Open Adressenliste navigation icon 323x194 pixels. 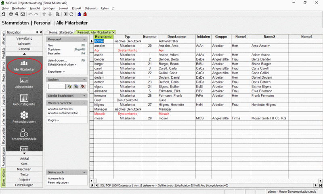(x=24, y=83)
